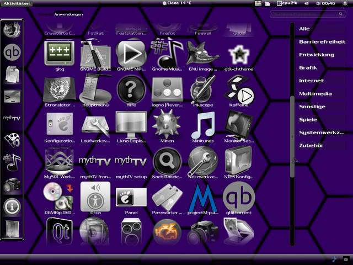Screen dimensions: 353x265
Task: Launch Minitunes music player
Action: (x=202, y=125)
